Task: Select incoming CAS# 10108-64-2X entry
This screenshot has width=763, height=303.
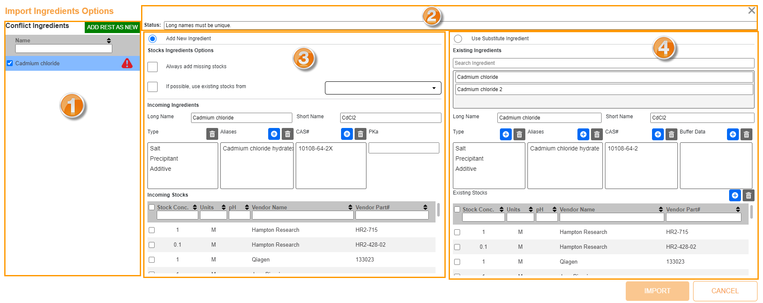Action: click(316, 148)
